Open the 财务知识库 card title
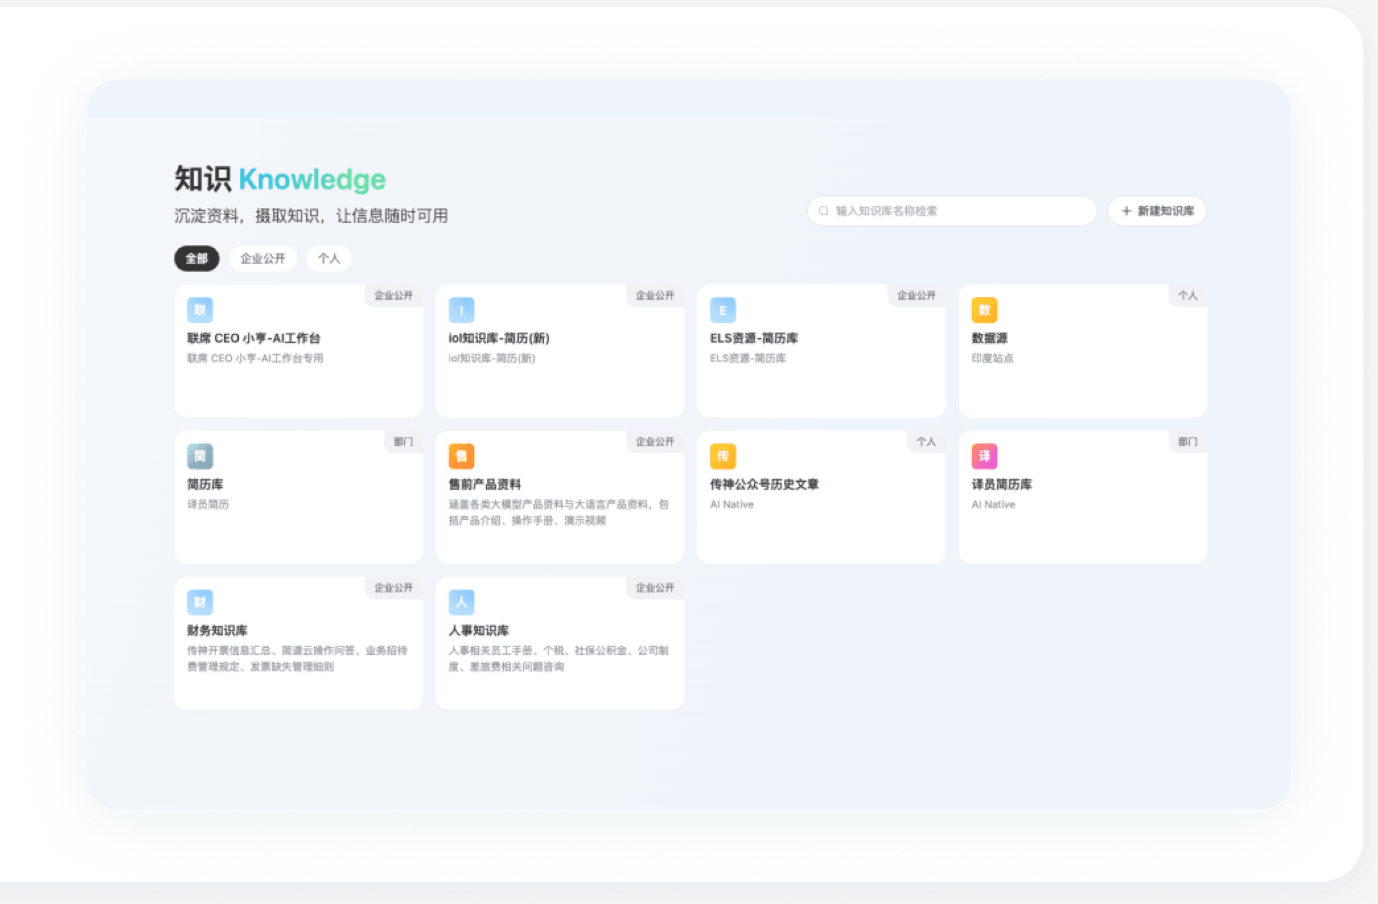 click(x=218, y=631)
